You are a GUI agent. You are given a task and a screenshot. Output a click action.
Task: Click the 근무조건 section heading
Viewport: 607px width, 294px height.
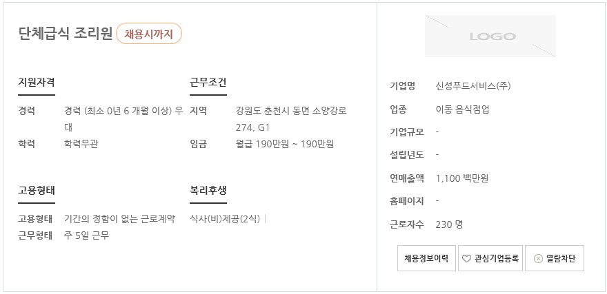208,83
